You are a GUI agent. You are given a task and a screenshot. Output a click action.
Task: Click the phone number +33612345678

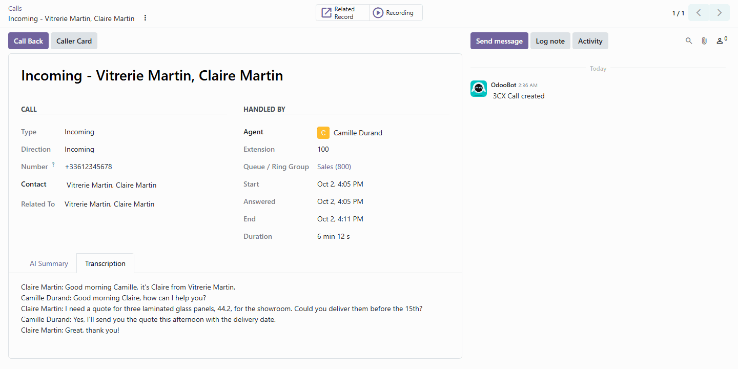(x=88, y=167)
